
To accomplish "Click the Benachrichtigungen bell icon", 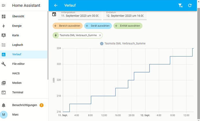I will (4, 105).
